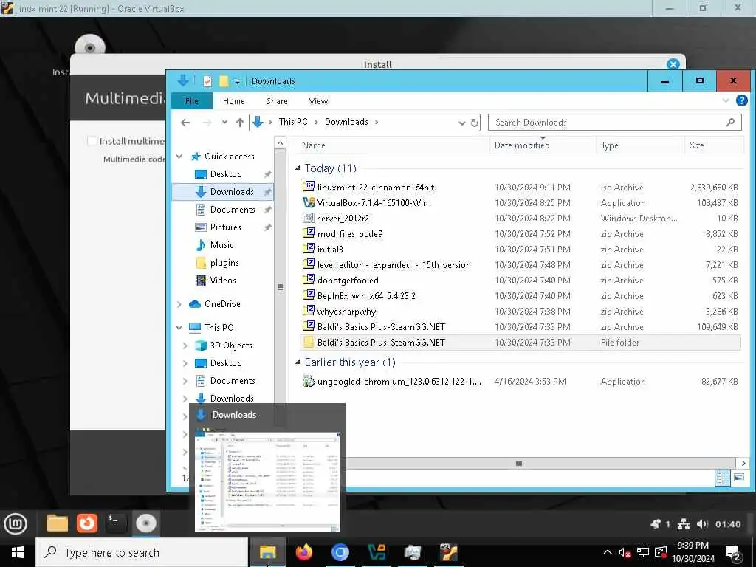Open Explorer Help question mark icon
This screenshot has height=567, width=756.
[x=741, y=100]
